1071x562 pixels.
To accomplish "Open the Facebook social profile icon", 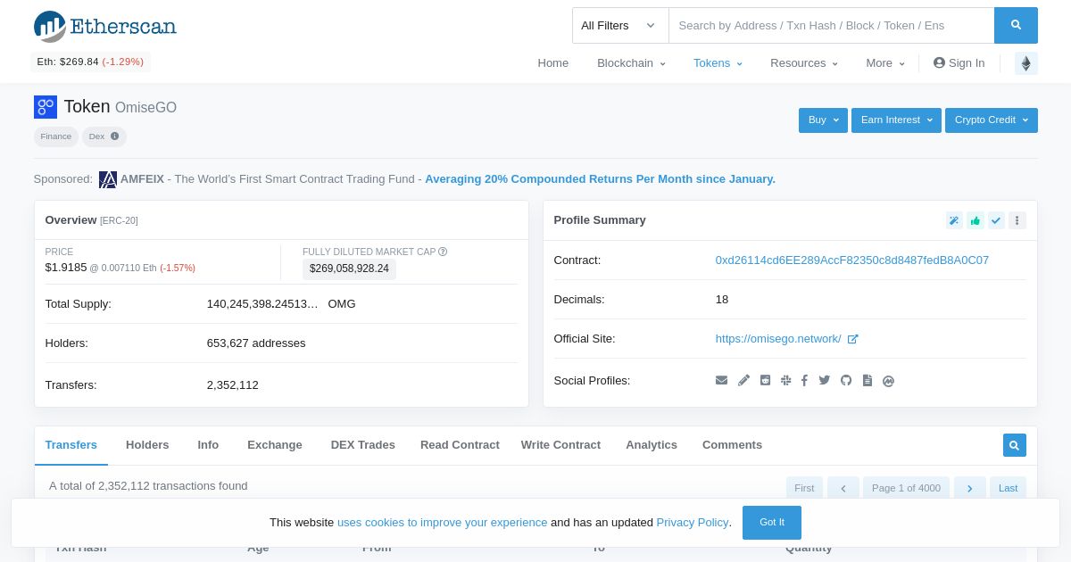I will coord(804,381).
